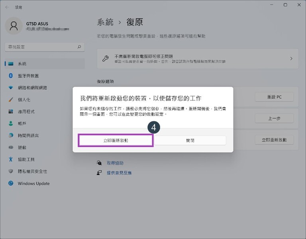The width and height of the screenshot is (306, 239).
Task: Open 協助工具 settings
Action: tap(45, 159)
